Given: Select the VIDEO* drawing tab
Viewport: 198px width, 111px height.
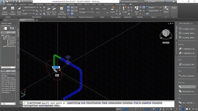Looking at the screenshot, I should 27,20.
